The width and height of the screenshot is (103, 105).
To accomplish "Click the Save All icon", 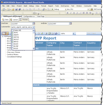I will click(20, 9).
